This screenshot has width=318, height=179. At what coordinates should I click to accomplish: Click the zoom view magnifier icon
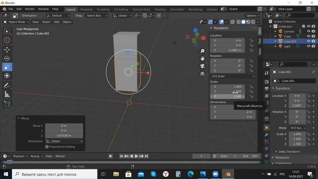tap(202, 51)
